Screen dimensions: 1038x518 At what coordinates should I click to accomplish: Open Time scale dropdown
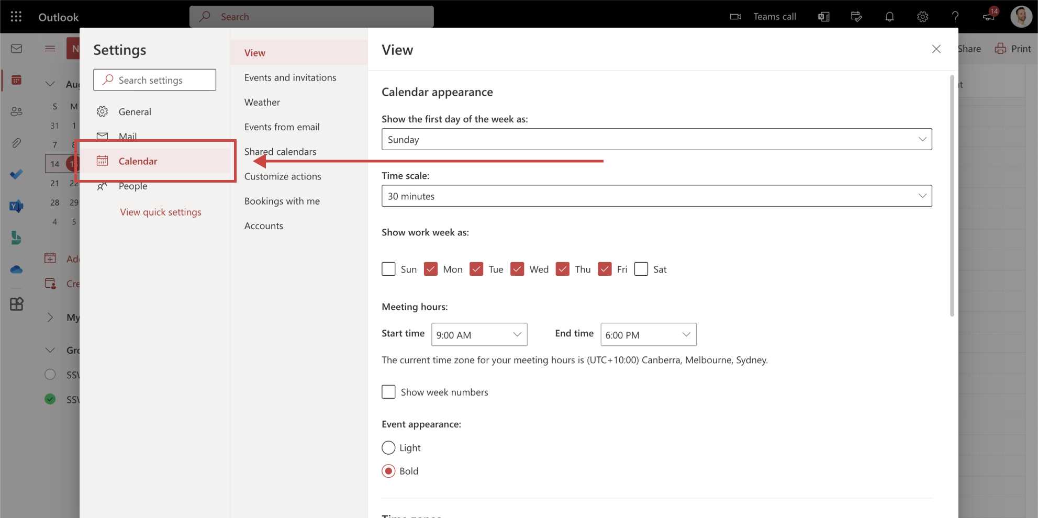(656, 196)
